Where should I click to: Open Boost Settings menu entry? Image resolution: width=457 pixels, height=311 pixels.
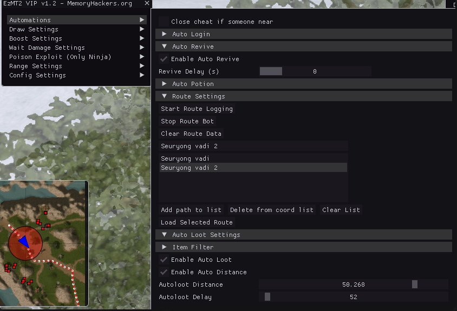[x=76, y=38]
